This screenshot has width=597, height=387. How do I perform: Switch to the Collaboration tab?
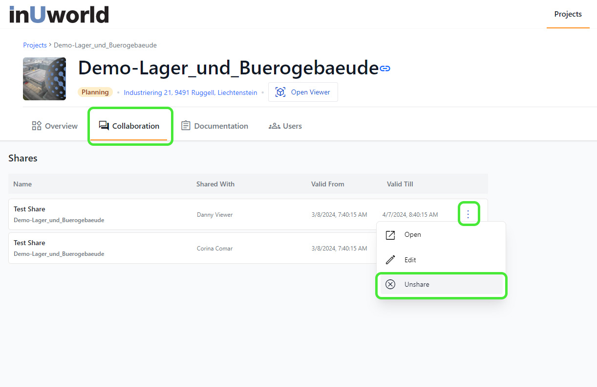tap(130, 126)
